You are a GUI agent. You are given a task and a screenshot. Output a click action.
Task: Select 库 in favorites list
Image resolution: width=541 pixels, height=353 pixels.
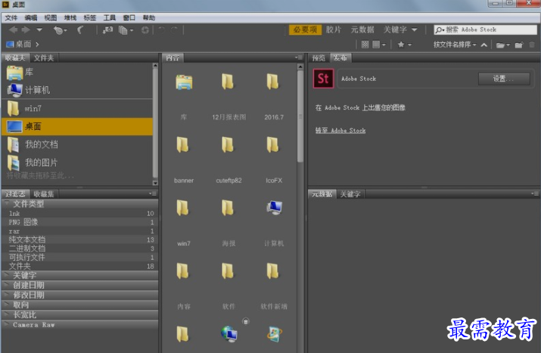(77, 72)
